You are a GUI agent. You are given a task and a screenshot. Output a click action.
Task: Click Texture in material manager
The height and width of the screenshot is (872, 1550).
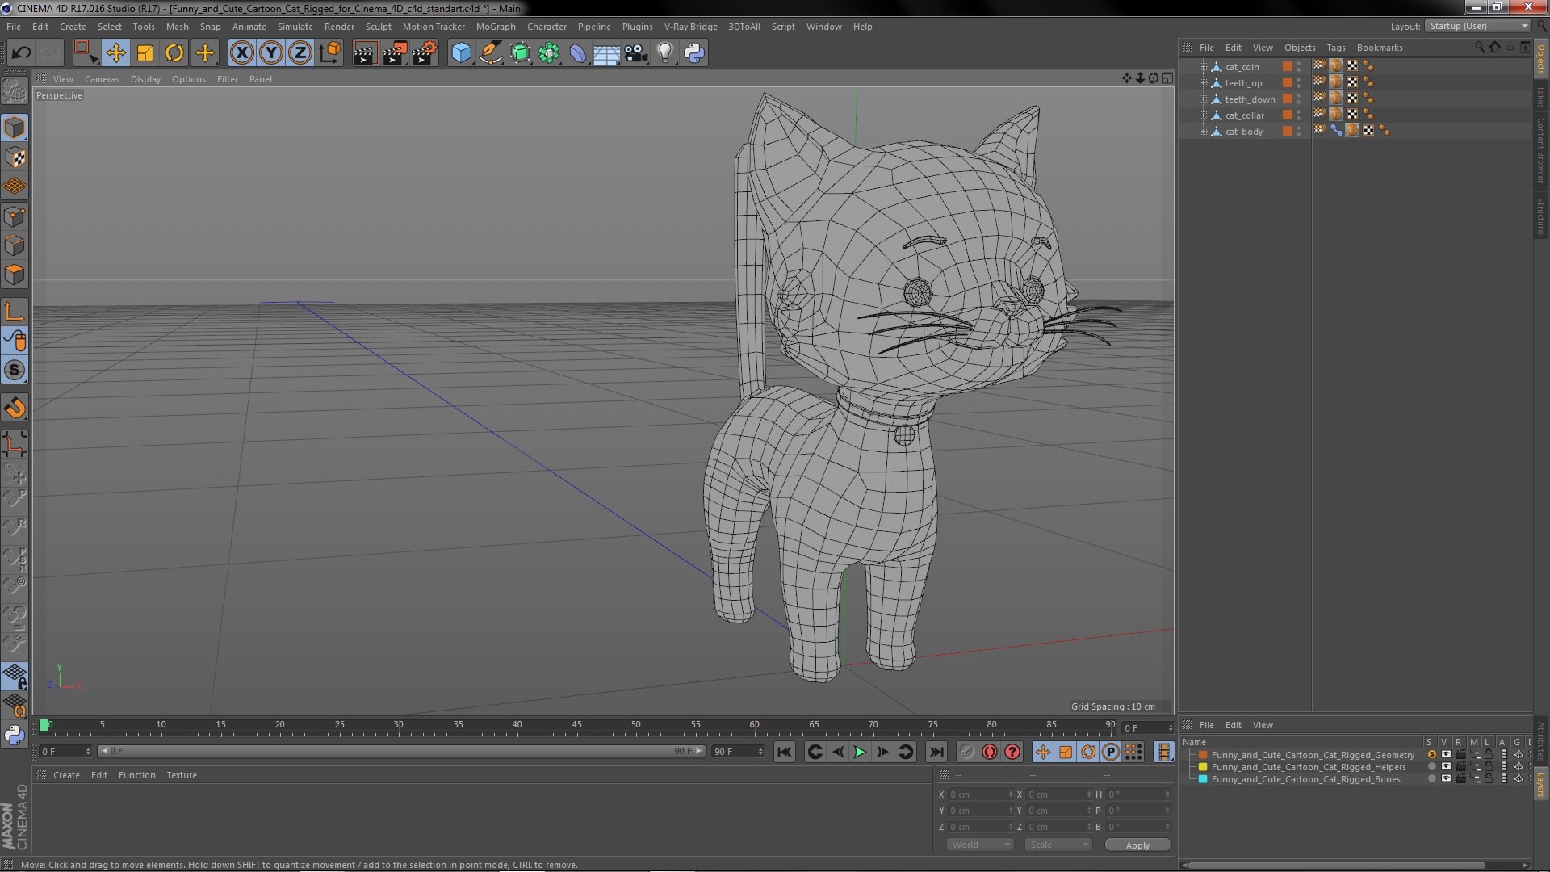click(182, 775)
